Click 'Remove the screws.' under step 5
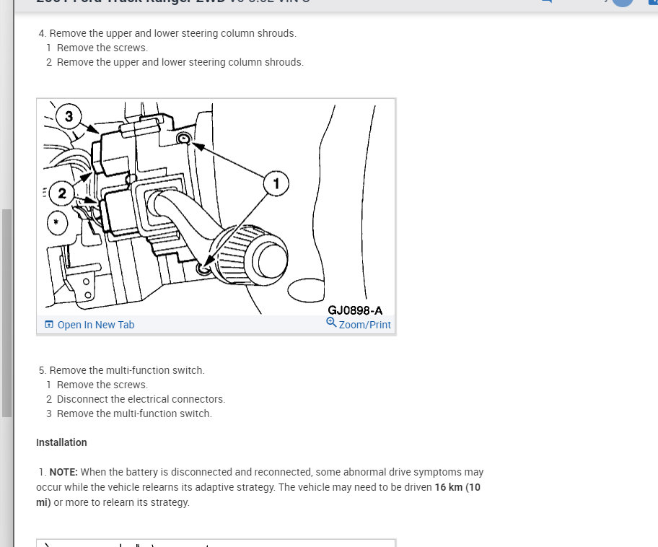Screen dimensions: 658x547 102,385
